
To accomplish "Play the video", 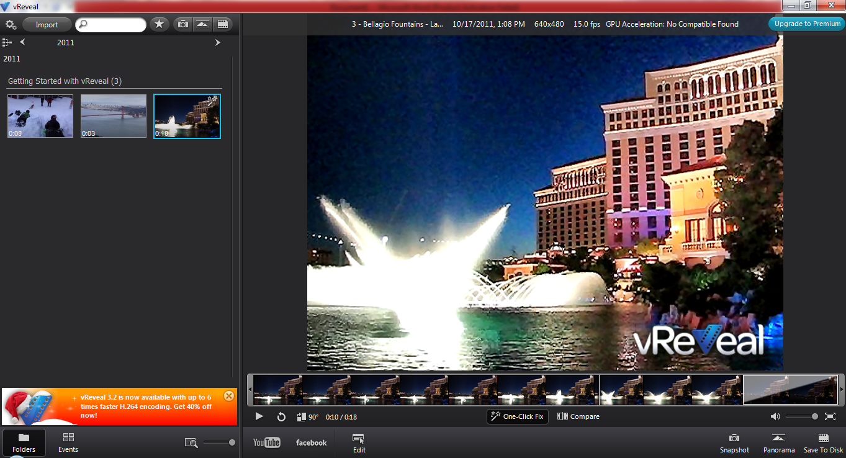I will (x=259, y=416).
